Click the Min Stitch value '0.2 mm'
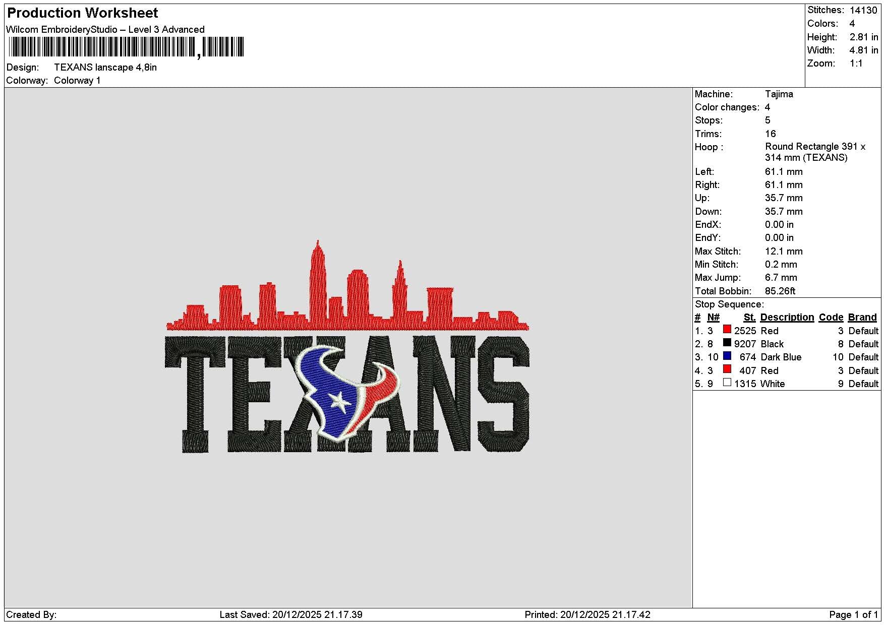Viewport: 885px width, 625px height. point(781,265)
